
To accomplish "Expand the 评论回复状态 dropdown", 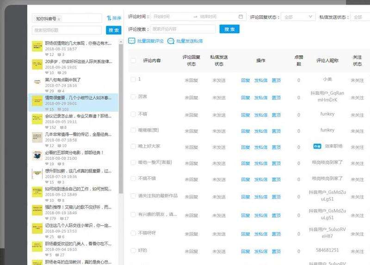I will pos(298,17).
